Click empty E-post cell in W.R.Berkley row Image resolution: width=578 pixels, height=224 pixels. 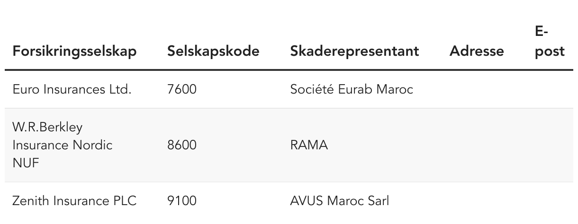[550, 145]
